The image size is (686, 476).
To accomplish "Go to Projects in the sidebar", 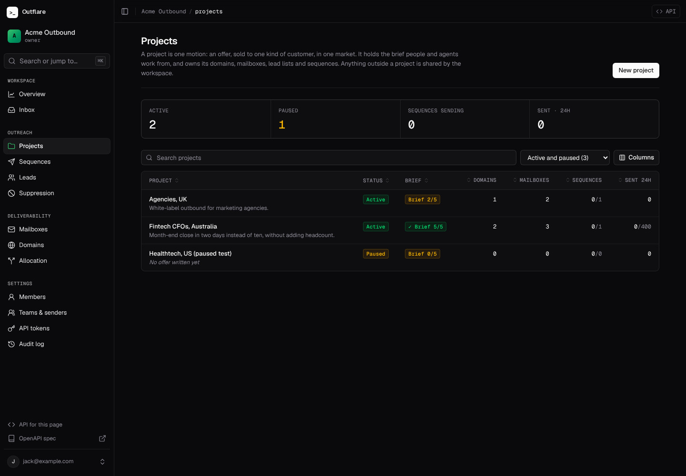I will (x=57, y=146).
